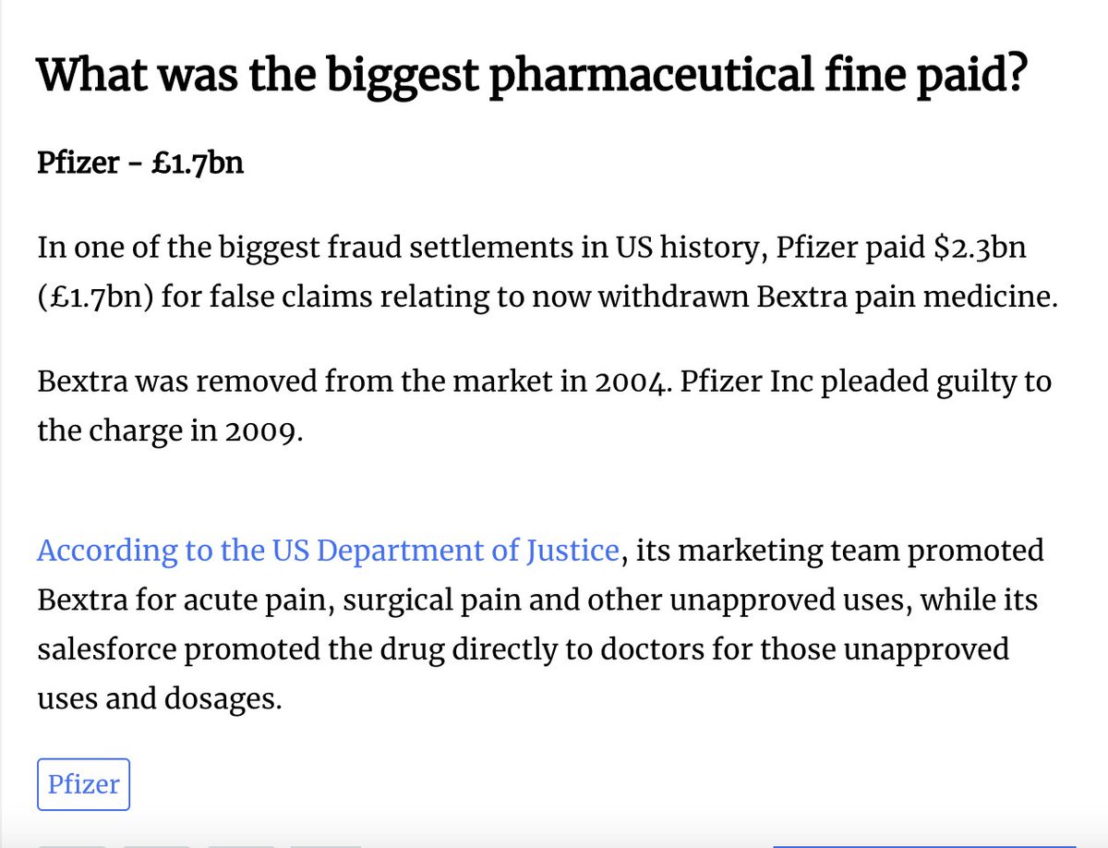
Task: Click the paragraph about Bextra removed in 2004
Action: (544, 406)
